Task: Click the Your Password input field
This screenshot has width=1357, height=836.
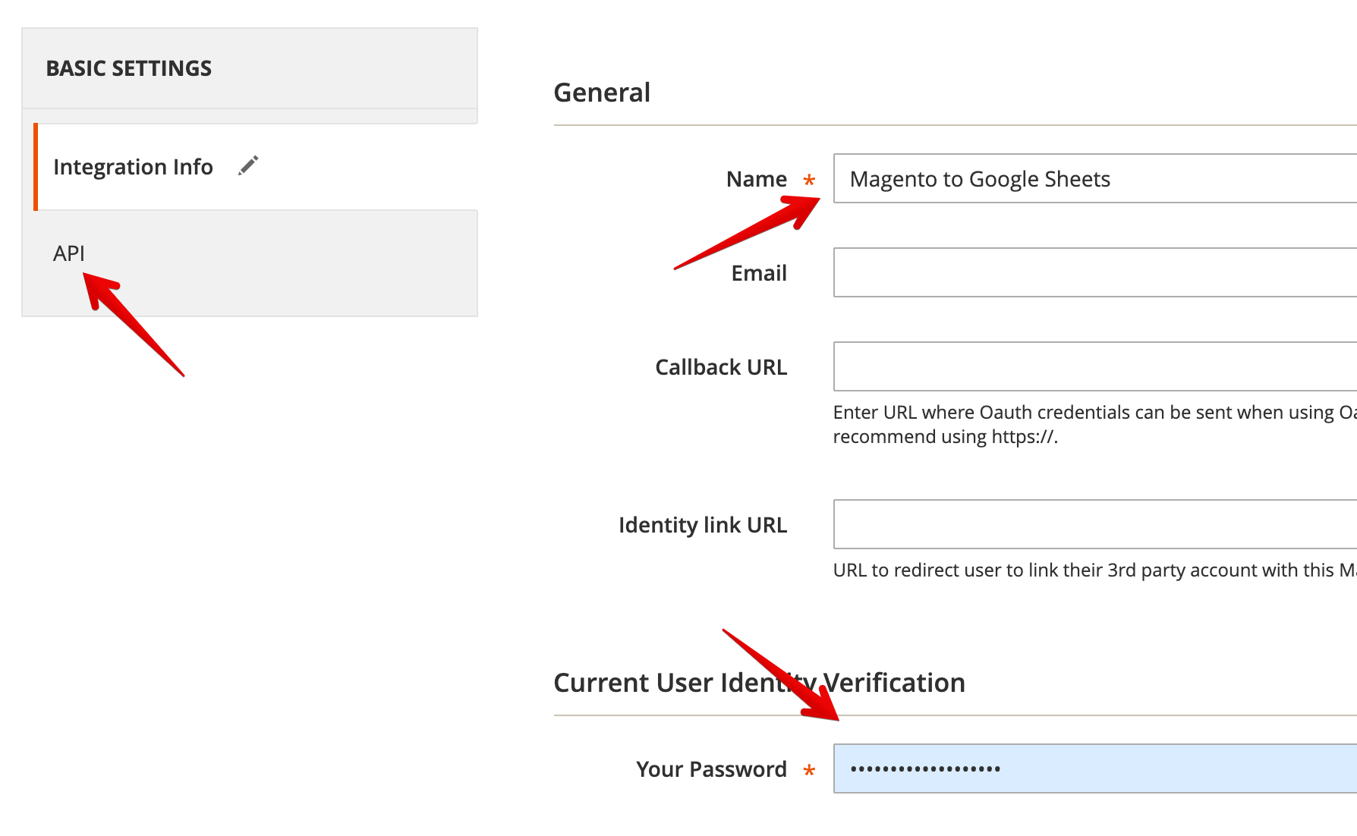Action: [x=1063, y=768]
